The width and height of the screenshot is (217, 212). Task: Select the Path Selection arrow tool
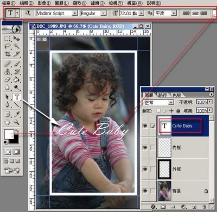8,97
